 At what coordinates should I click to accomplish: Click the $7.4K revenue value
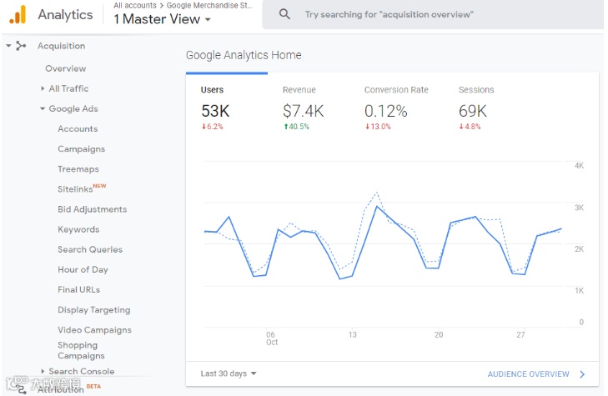pos(304,111)
